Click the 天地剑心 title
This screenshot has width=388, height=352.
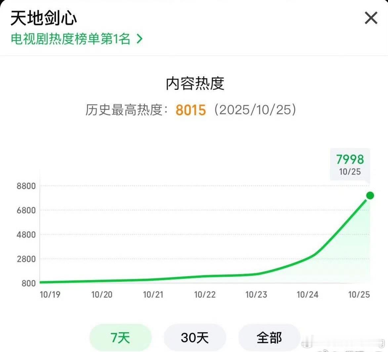click(x=44, y=18)
